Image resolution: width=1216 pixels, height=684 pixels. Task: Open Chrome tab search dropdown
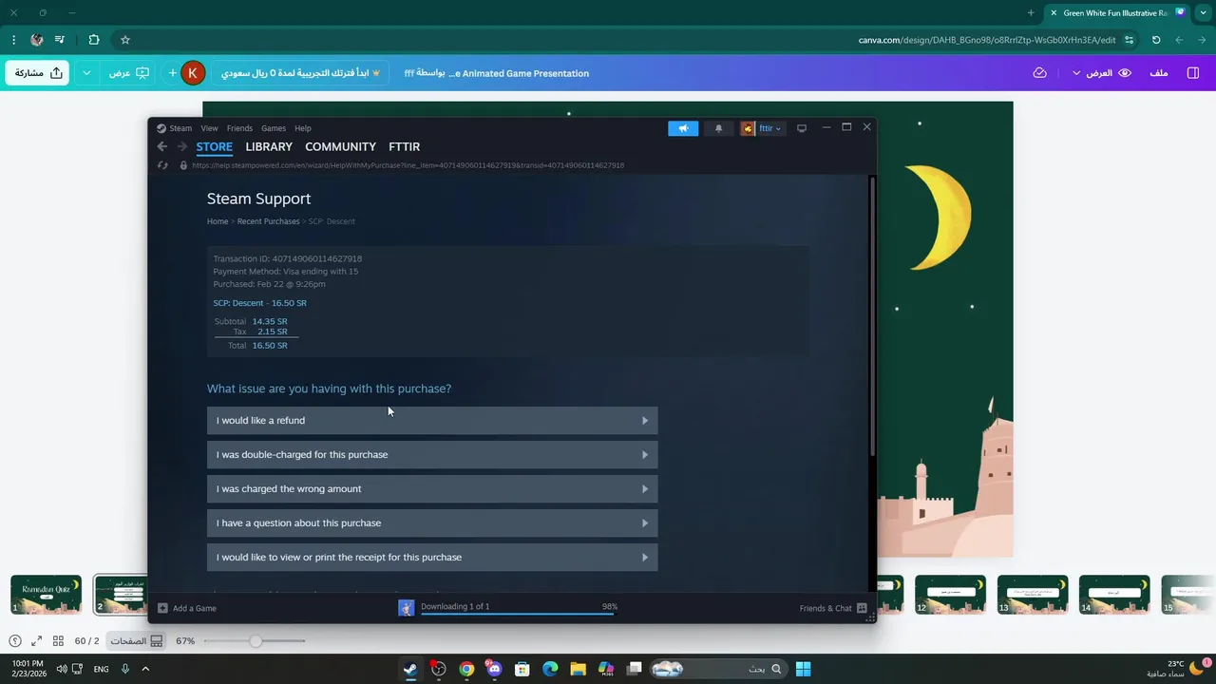1203,13
